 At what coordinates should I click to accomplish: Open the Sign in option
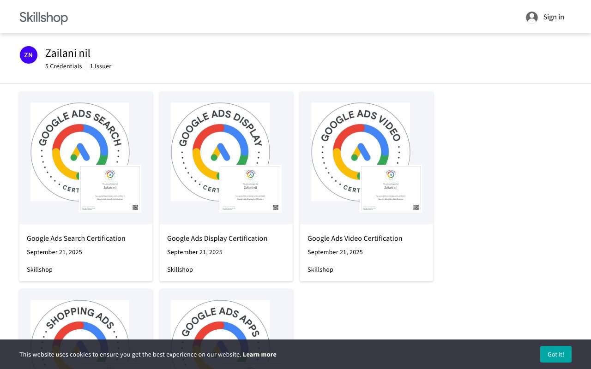pos(554,17)
